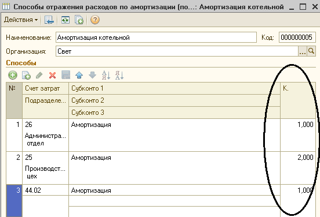Add a new row with green plus
Image resolution: width=320 pixels, height=217 pixels.
(x=13, y=75)
